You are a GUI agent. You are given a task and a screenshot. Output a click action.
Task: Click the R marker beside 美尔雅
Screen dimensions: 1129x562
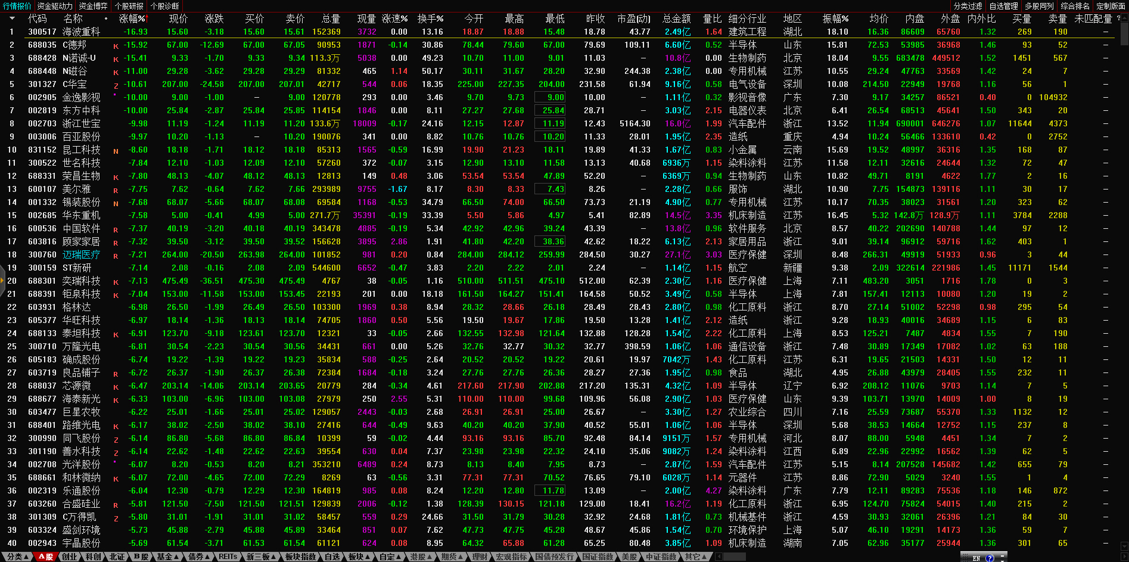116,190
